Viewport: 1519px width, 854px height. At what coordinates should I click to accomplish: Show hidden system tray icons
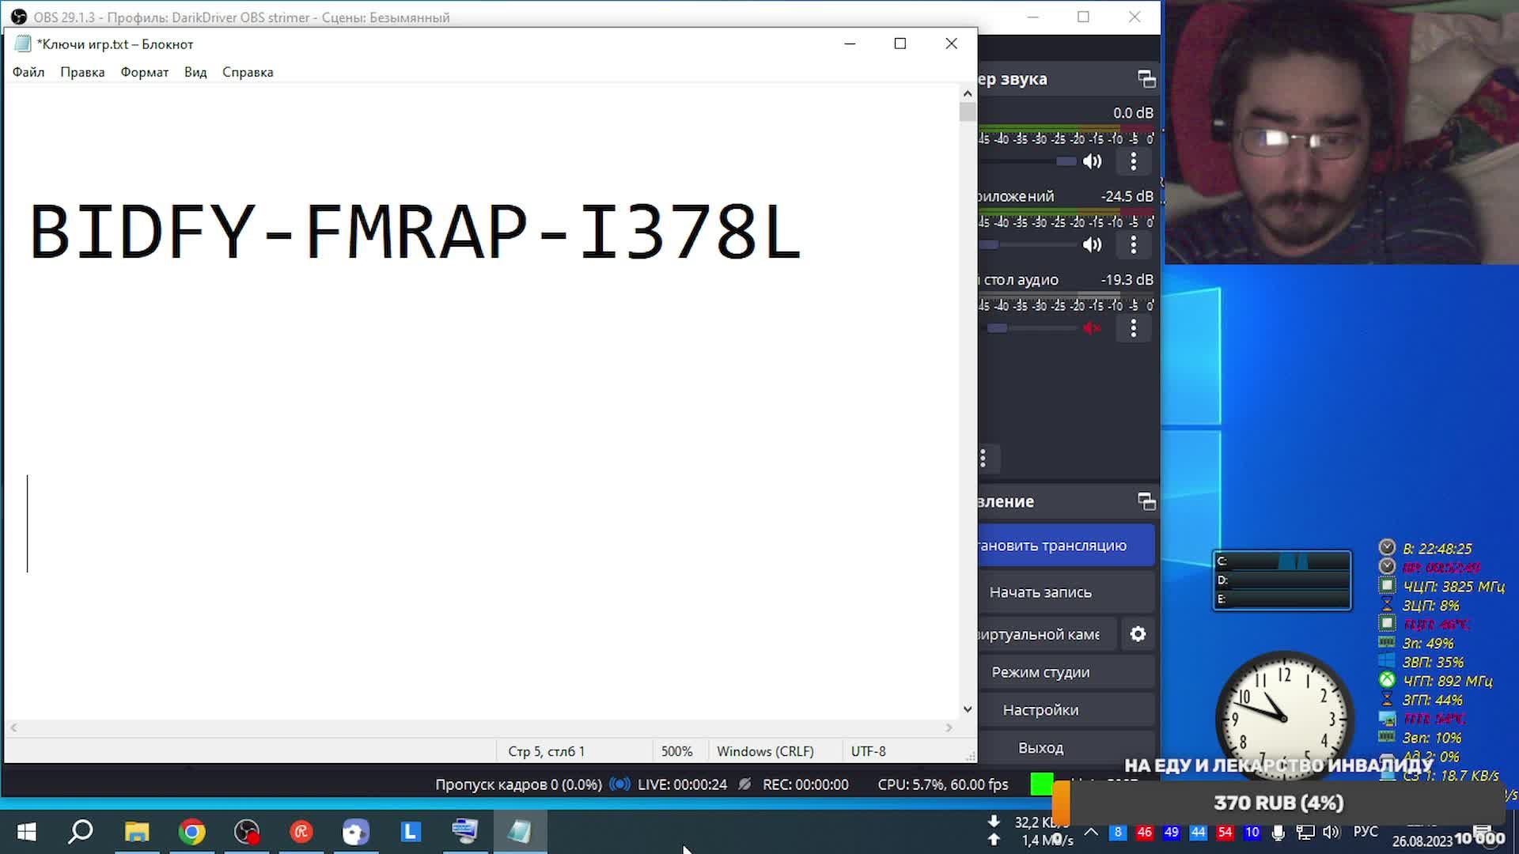tap(1091, 832)
